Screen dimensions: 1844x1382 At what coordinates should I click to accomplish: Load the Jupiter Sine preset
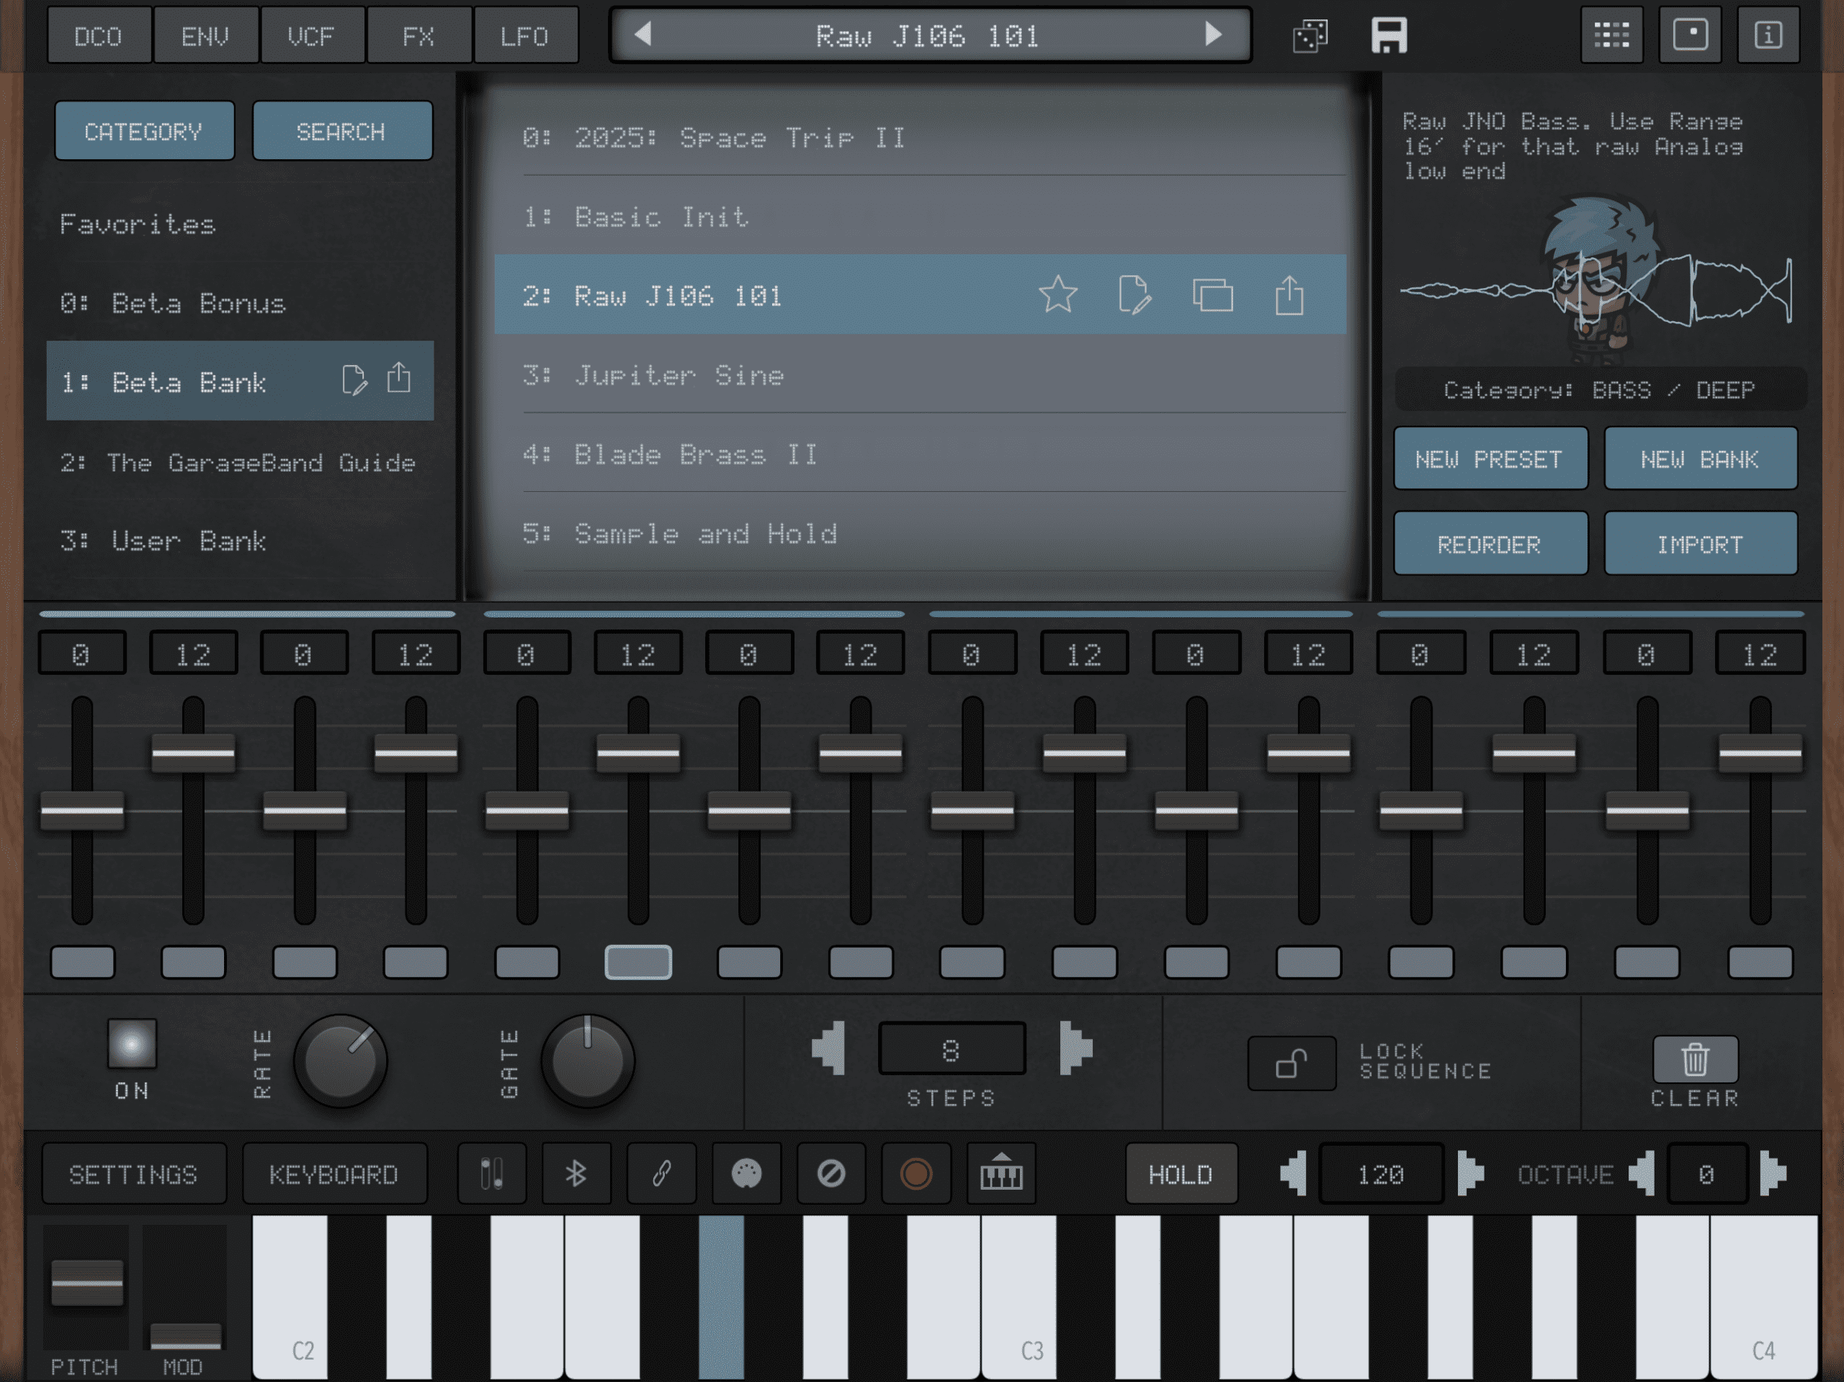tap(921, 374)
